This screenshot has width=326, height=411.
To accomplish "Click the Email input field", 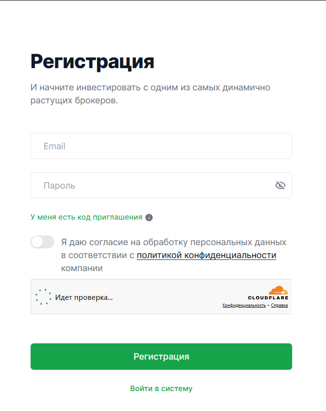I will (x=161, y=145).
